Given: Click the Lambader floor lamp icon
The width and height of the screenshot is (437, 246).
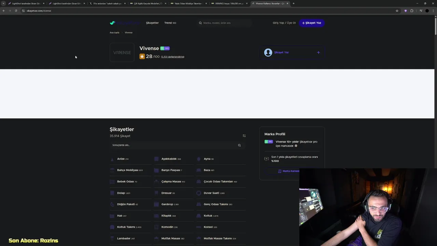Looking at the screenshot, I should [x=112, y=238].
